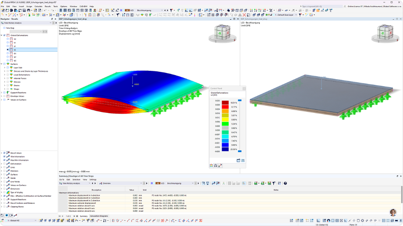Click the undo arrow in top toolbar
The image size is (403, 226).
point(45,10)
